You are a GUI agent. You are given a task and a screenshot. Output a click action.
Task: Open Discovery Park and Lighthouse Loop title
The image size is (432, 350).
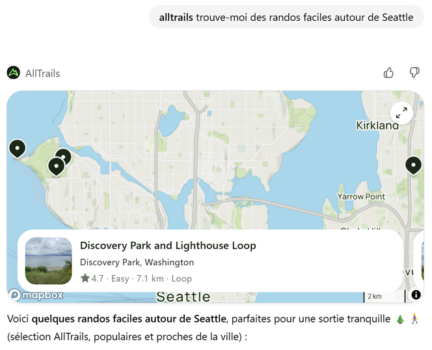[168, 246]
